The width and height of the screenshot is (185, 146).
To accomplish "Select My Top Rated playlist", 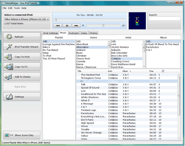I will (x=59, y=50).
